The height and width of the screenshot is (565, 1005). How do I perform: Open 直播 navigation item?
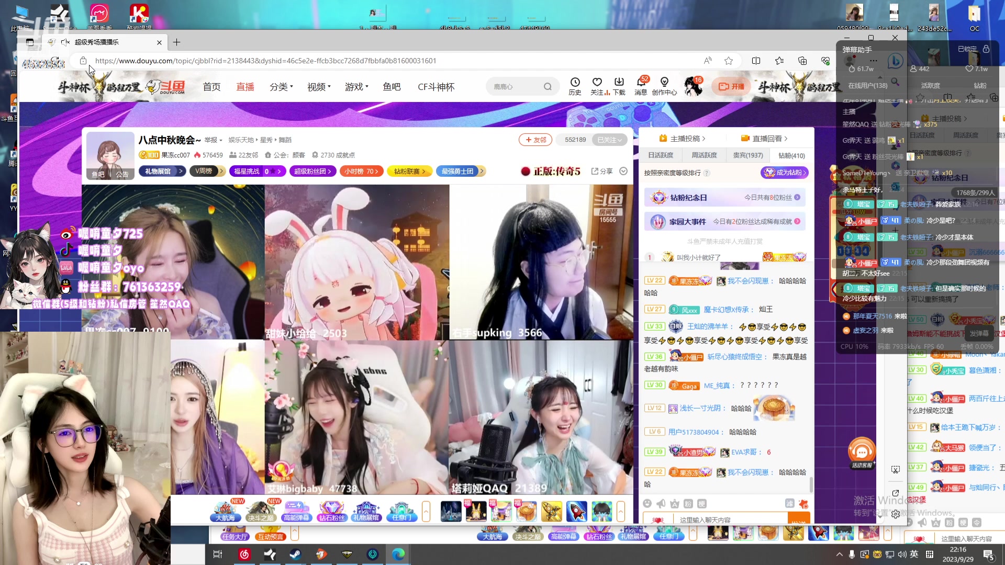coord(245,87)
